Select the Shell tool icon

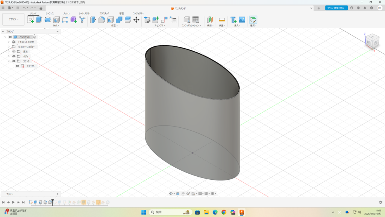point(110,20)
